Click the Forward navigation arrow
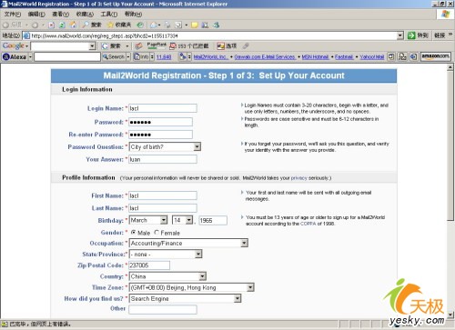455x330 pixels. (35, 25)
